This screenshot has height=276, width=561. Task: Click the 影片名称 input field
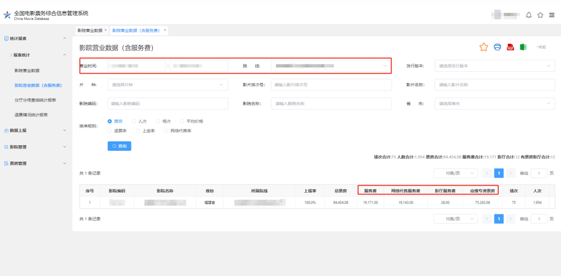point(494,85)
